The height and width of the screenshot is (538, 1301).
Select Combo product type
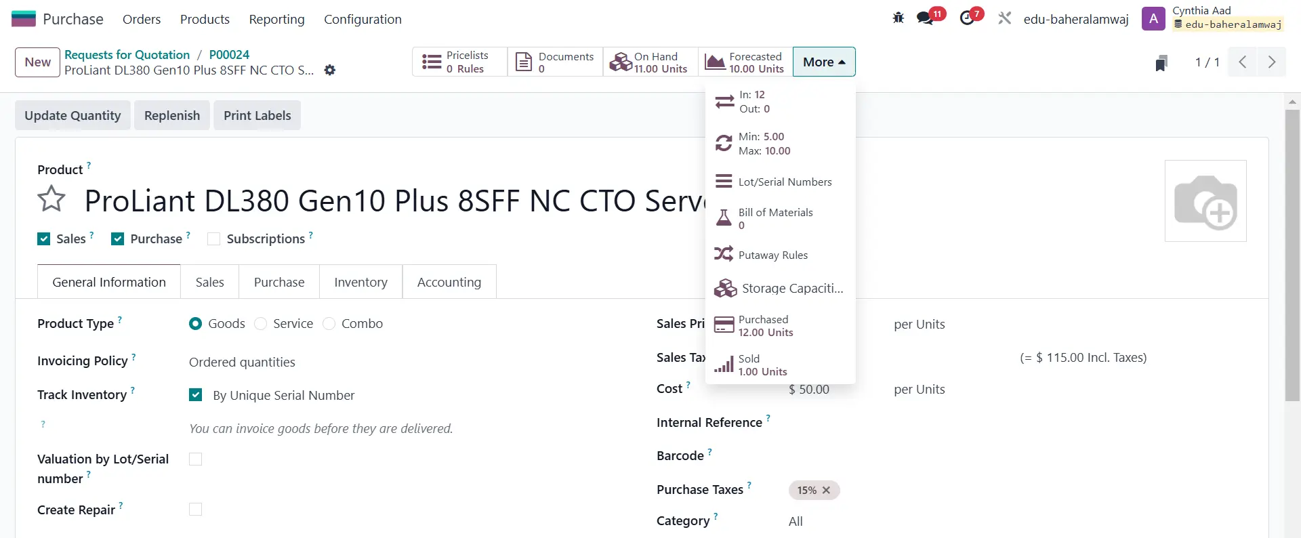[x=329, y=324]
